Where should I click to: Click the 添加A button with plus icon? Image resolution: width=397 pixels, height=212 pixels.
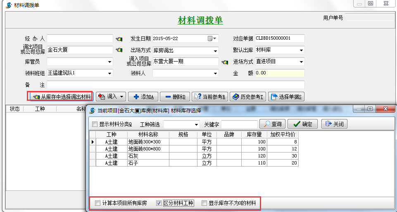coord(143,97)
